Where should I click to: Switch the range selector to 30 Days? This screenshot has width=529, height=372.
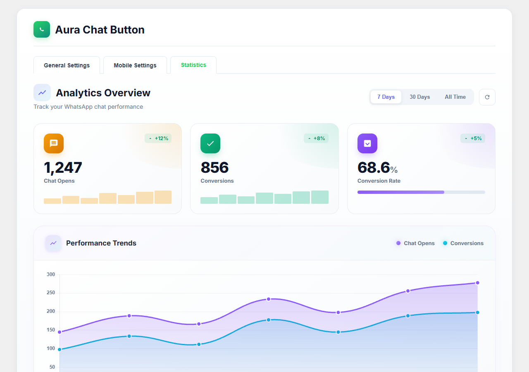pyautogui.click(x=419, y=97)
